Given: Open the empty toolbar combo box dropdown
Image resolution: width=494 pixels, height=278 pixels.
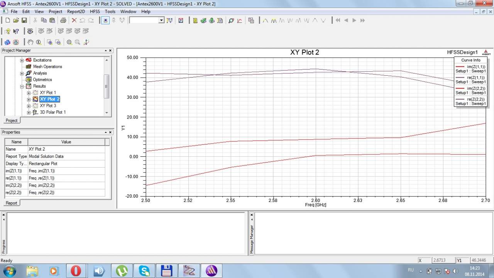Looking at the screenshot, I should pyautogui.click(x=161, y=20).
